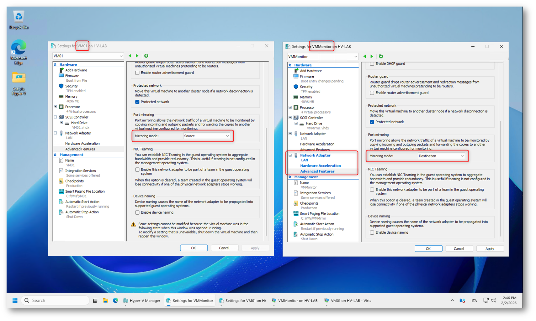Open the Windows Start menu
The image size is (536, 321).
15,300
